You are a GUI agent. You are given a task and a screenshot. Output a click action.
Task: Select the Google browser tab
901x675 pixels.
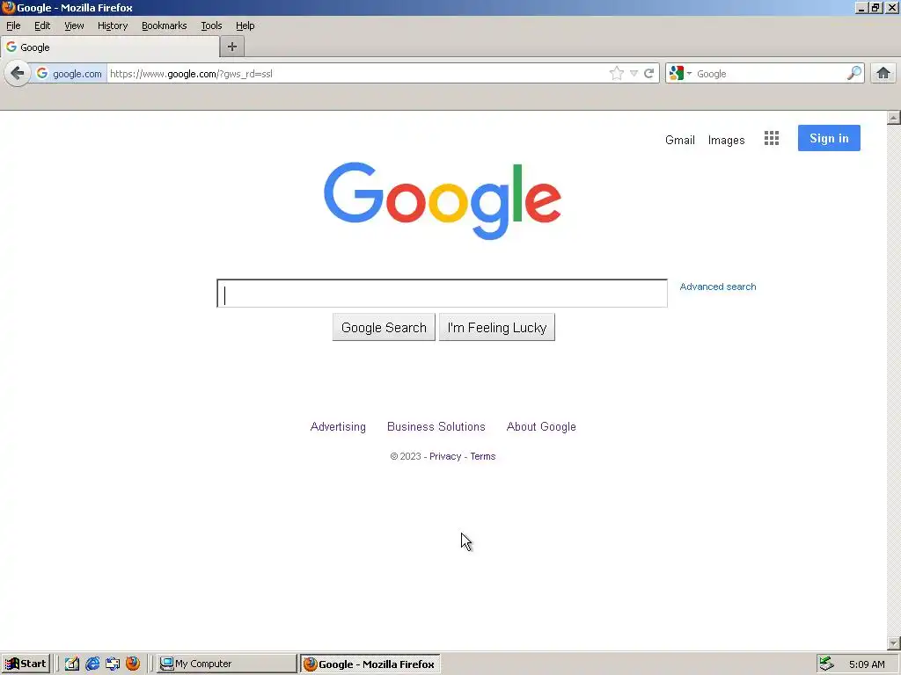point(110,47)
